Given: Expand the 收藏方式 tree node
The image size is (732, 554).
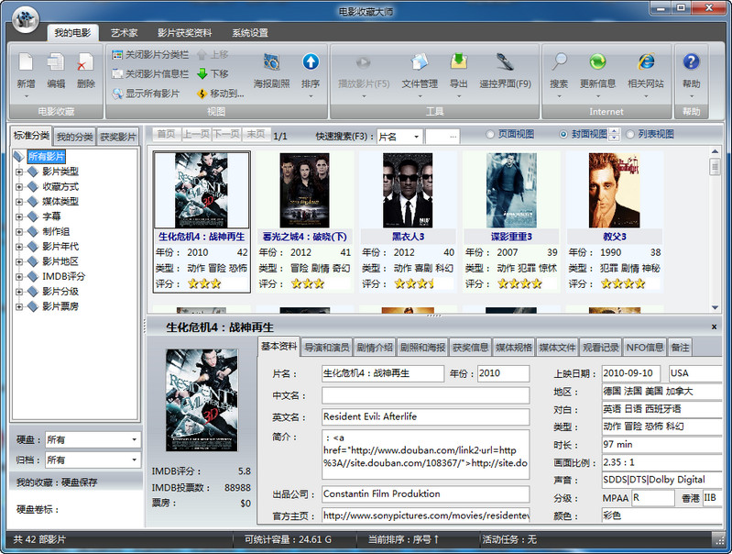Looking at the screenshot, I should tap(19, 186).
